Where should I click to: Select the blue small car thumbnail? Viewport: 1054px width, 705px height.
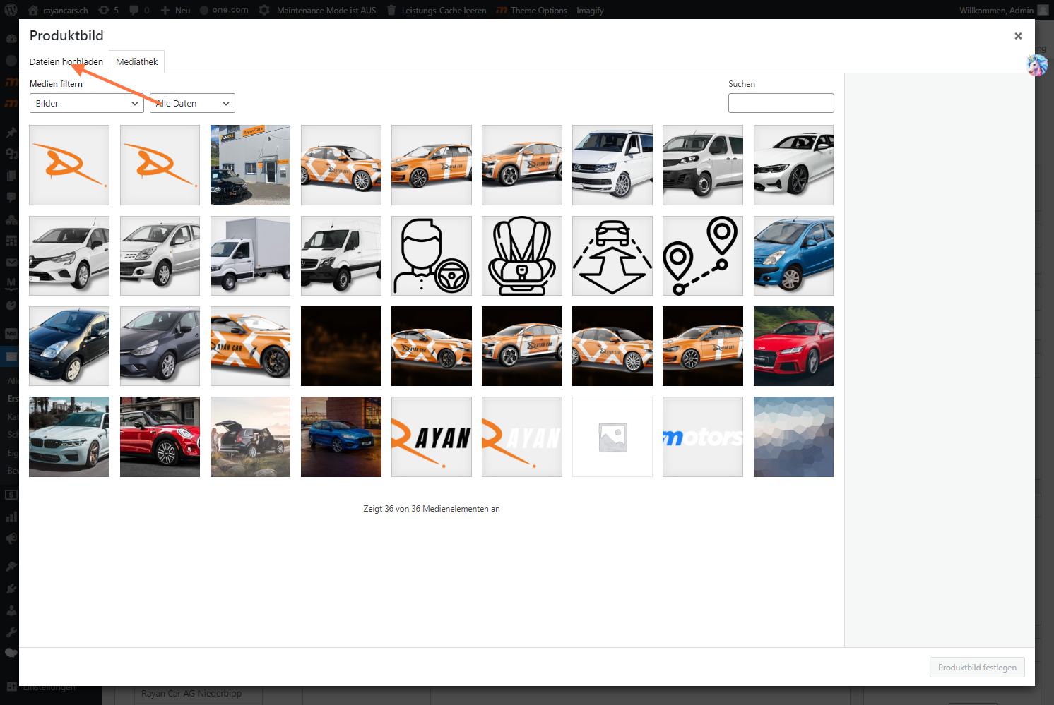pos(793,255)
